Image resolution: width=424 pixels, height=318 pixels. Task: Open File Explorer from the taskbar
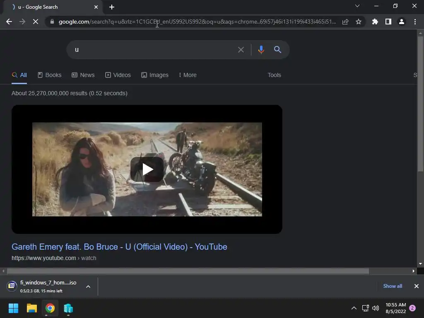(x=31, y=308)
